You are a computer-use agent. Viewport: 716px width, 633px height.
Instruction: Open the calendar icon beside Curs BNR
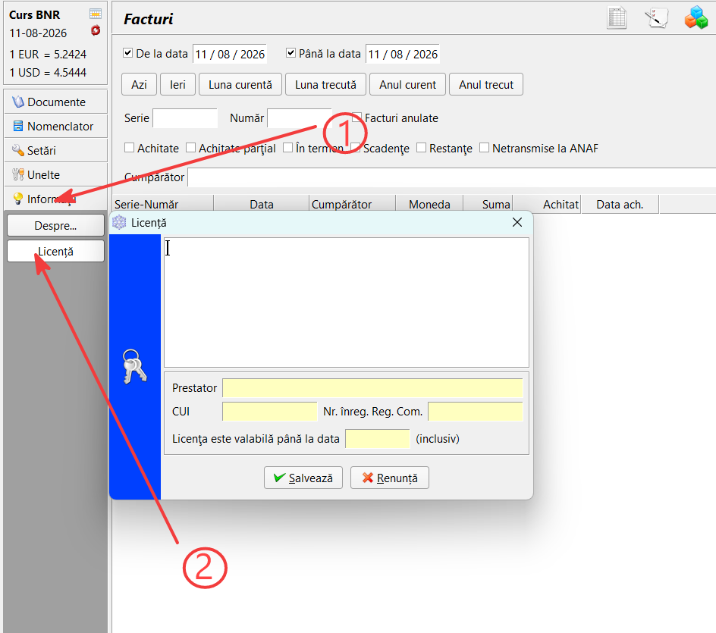[96, 14]
